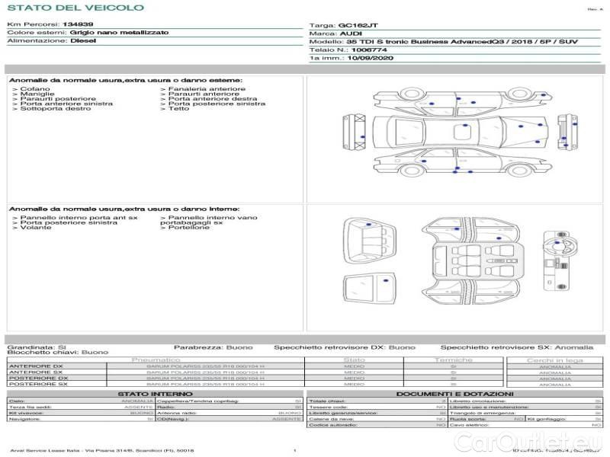Click the color value 'Grigio nano metallizzato'
This screenshot has width=610, height=457.
pyautogui.click(x=119, y=33)
